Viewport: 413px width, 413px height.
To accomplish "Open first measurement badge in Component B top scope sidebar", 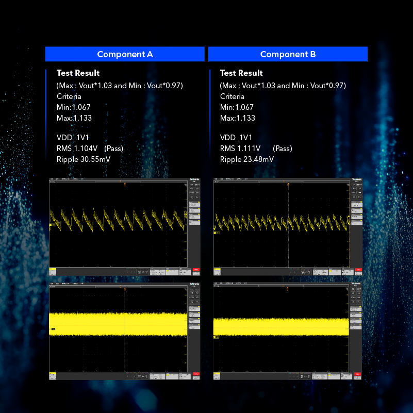I will 357,205.
